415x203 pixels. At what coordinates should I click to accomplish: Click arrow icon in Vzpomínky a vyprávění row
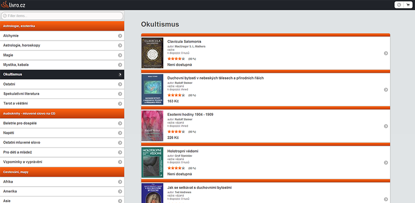point(120,162)
